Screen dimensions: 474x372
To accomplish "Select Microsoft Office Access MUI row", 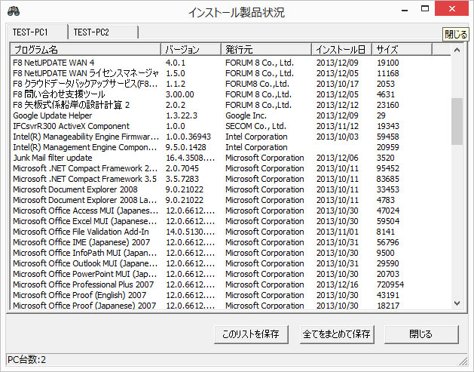I will (231, 211).
